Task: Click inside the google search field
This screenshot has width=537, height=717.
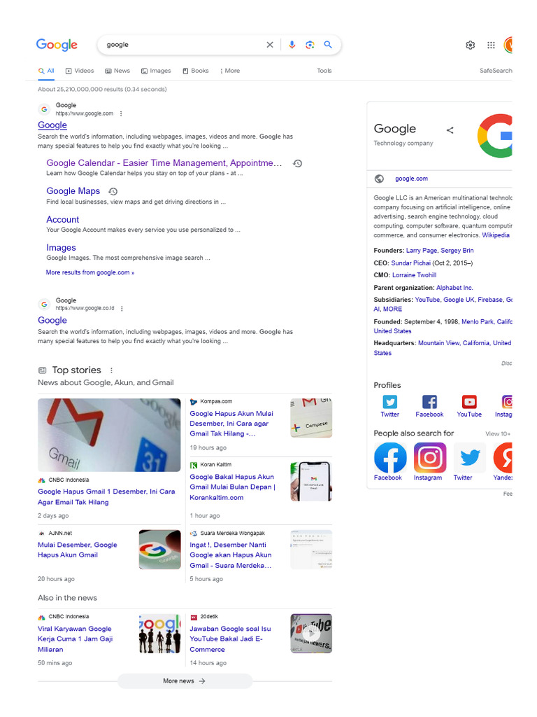Action: coord(182,45)
